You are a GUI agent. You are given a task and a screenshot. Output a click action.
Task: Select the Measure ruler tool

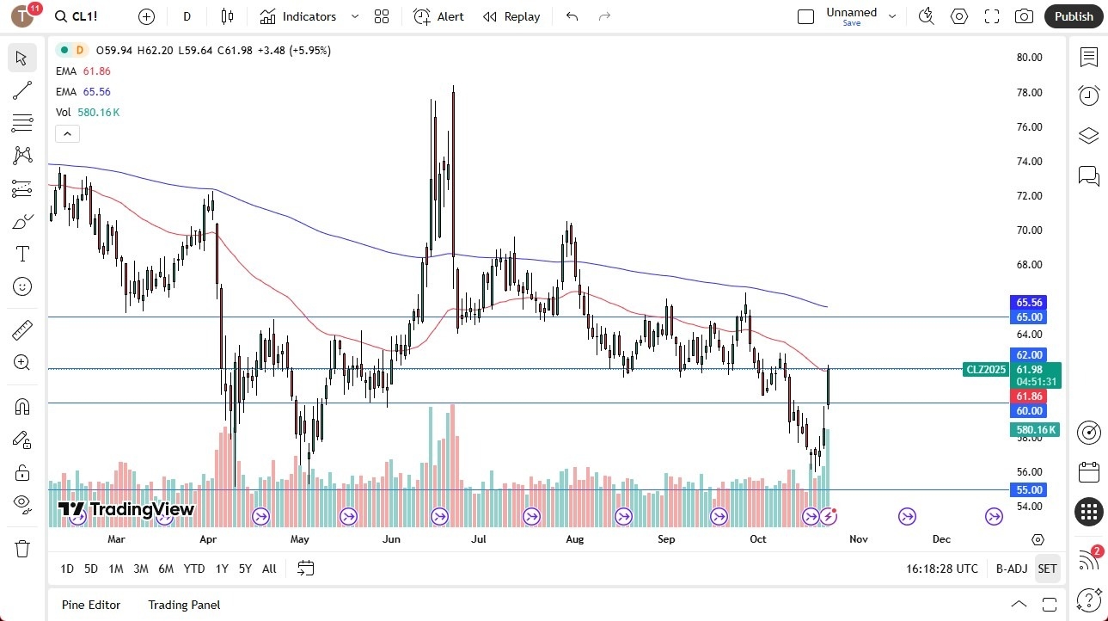[x=21, y=329]
